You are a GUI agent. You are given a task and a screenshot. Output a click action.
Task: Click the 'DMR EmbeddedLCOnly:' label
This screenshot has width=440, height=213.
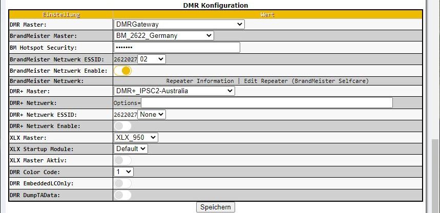pos(41,183)
